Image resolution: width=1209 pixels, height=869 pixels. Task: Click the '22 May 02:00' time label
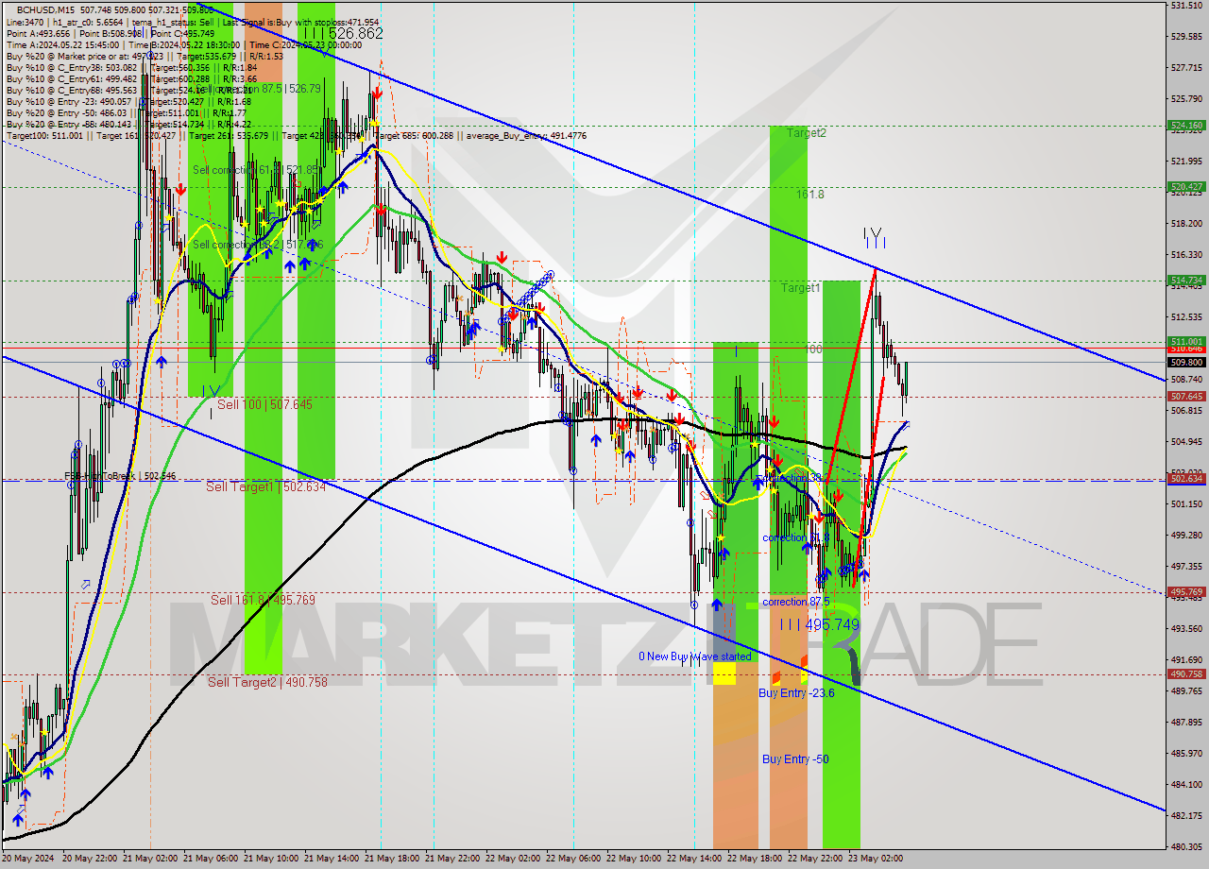(x=514, y=859)
